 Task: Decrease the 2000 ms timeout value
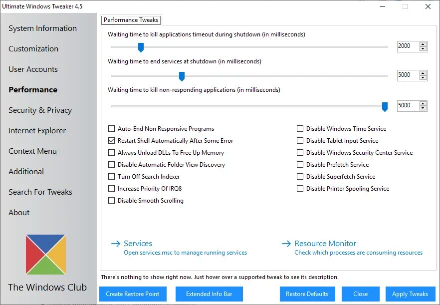point(423,49)
